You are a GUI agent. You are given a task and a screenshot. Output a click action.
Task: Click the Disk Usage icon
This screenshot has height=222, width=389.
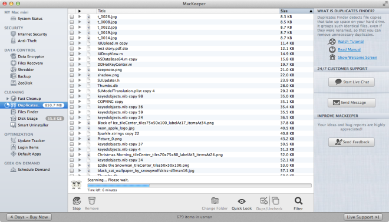pyautogui.click(x=13, y=119)
